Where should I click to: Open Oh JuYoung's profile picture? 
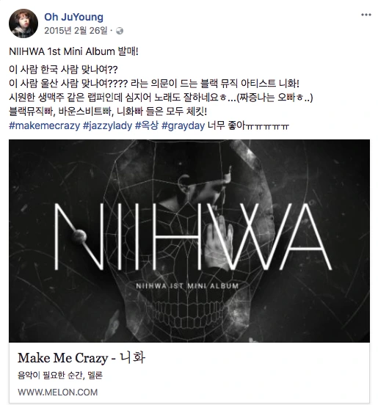click(x=23, y=23)
